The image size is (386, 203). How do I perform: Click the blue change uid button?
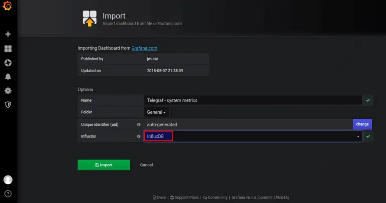(362, 124)
